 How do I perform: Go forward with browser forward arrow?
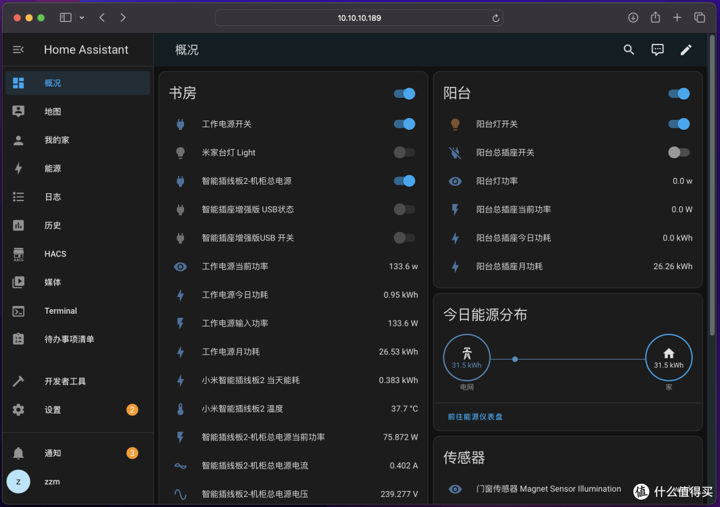pos(123,17)
